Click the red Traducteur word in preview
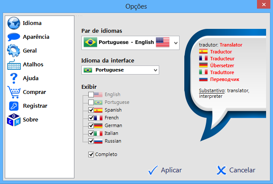This screenshot has width=273, height=184. 222,59
